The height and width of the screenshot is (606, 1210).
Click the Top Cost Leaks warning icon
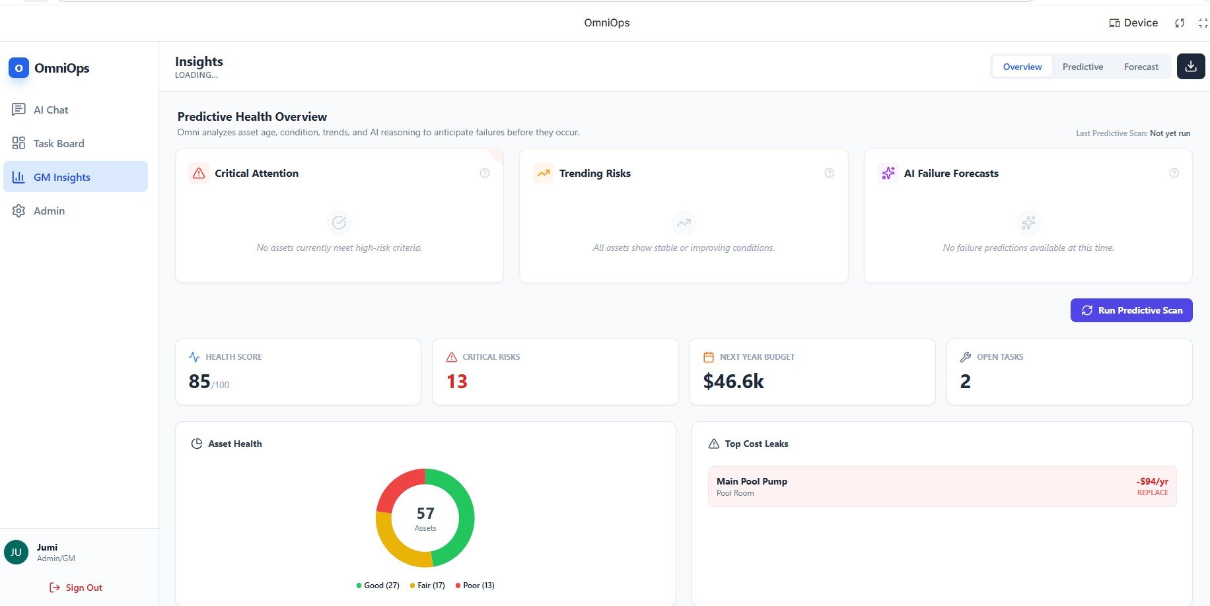713,444
